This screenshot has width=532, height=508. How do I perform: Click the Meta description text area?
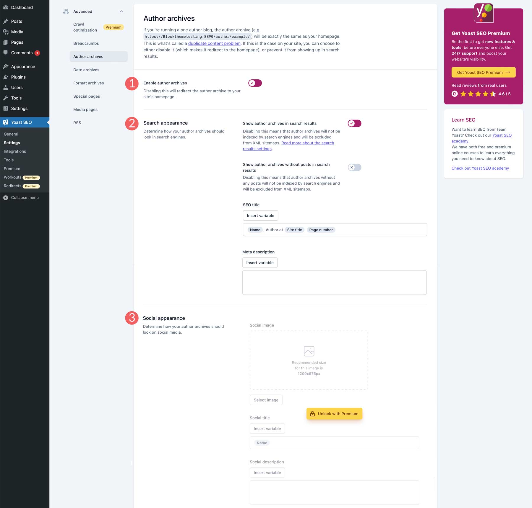tap(334, 283)
